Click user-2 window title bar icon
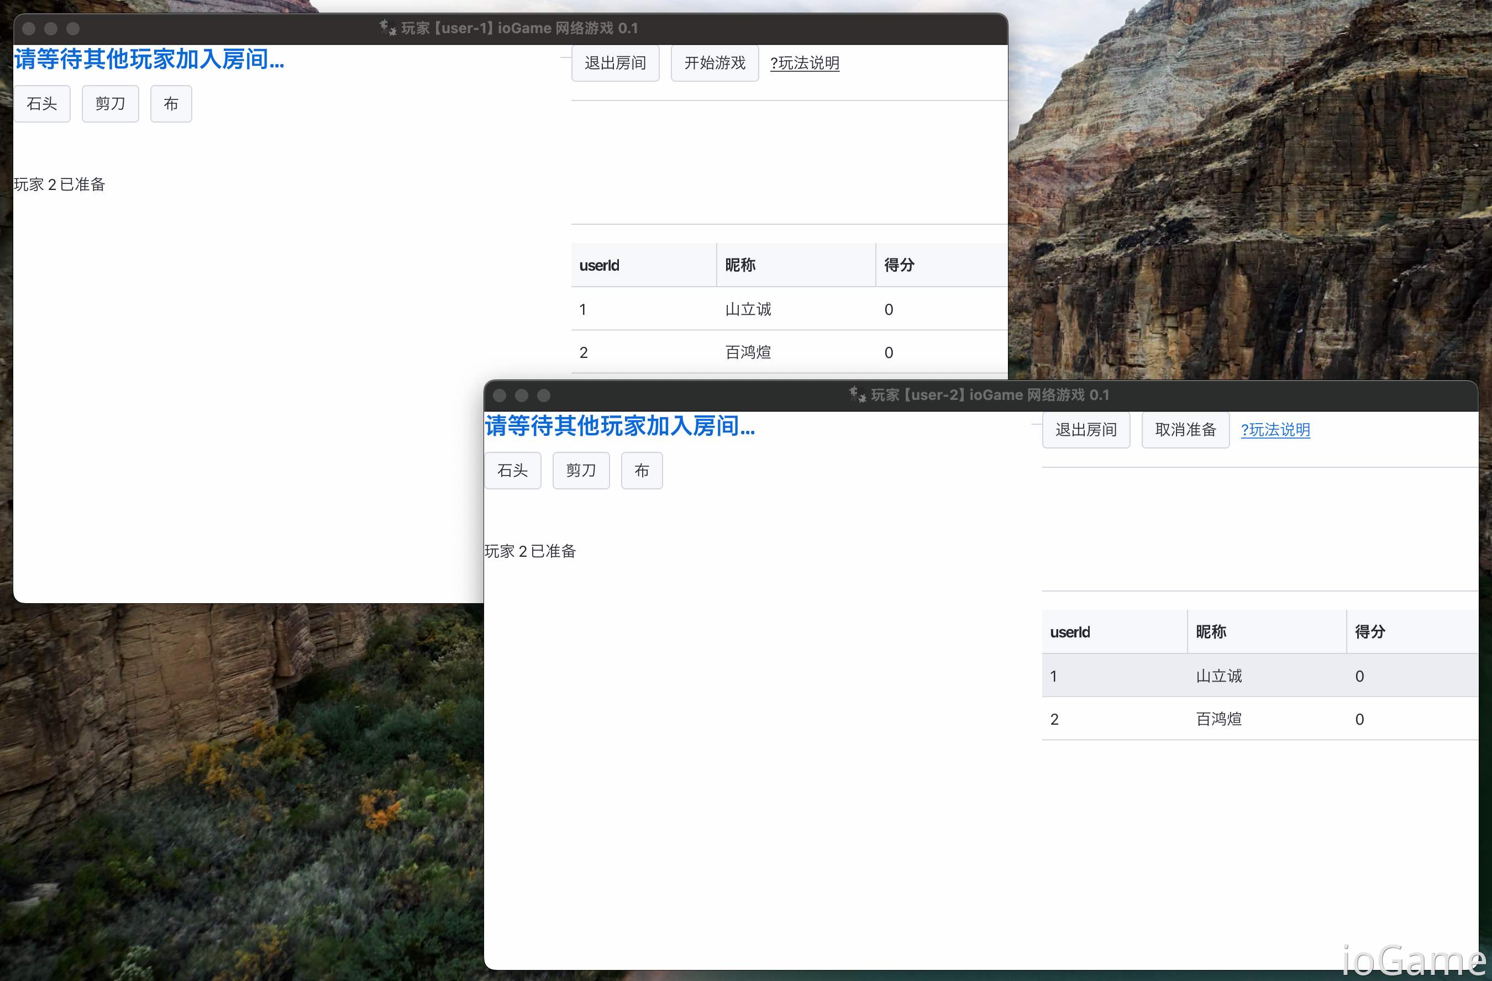Screen dimensions: 1492x981 (x=857, y=394)
